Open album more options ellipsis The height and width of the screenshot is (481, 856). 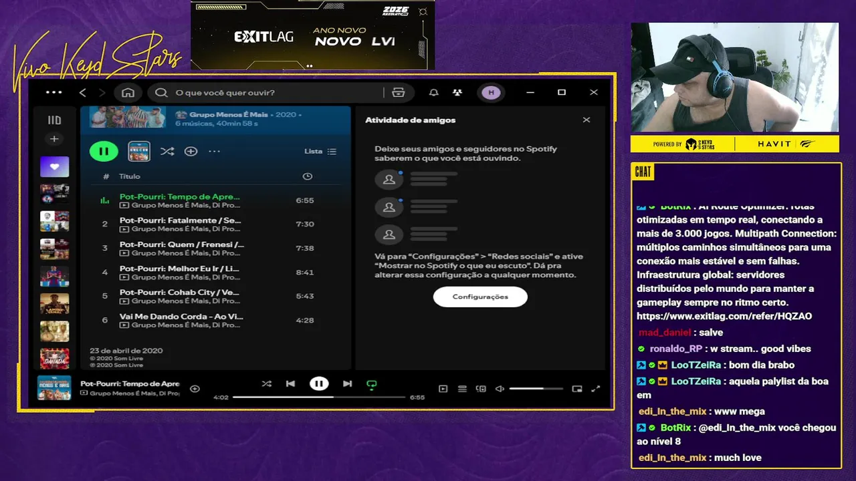click(x=214, y=152)
